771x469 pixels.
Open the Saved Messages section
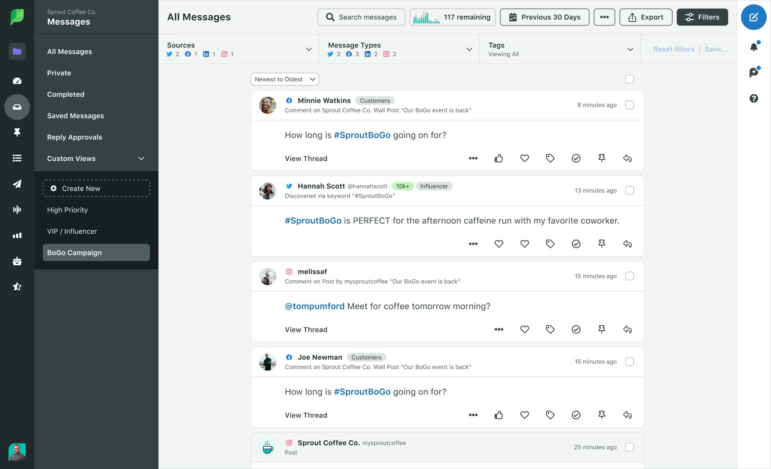tap(75, 116)
